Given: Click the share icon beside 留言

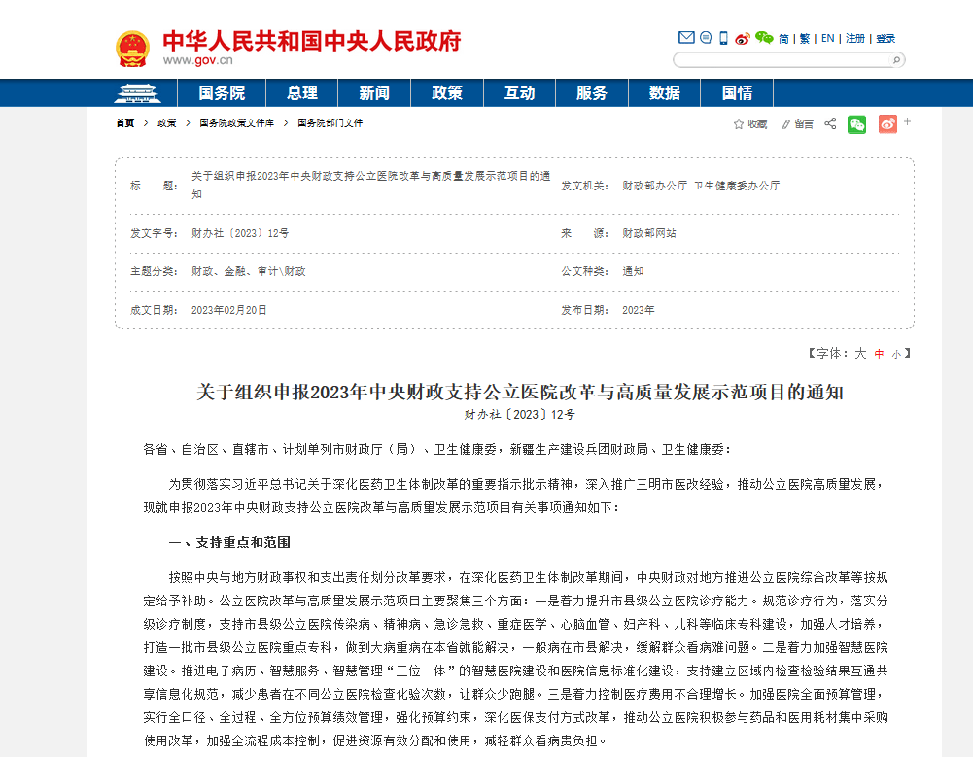Looking at the screenshot, I should click(830, 123).
